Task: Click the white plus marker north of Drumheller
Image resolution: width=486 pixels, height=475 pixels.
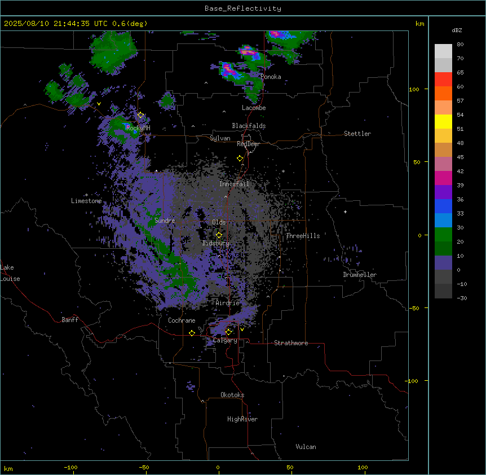Action: click(x=345, y=212)
